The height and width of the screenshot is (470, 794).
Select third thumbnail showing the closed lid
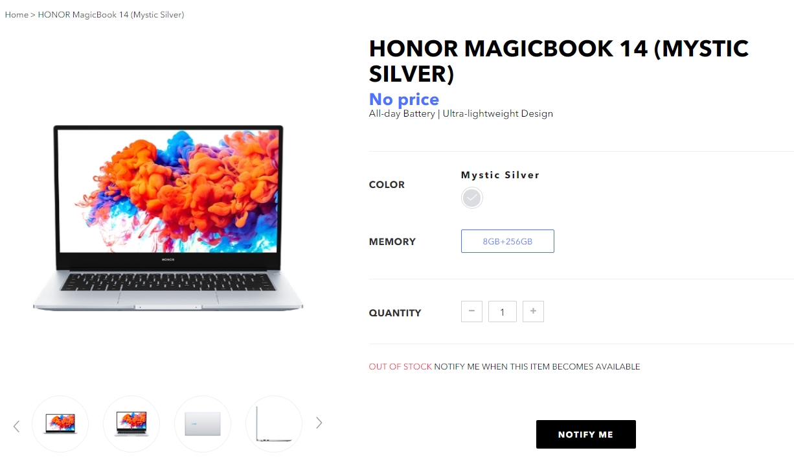203,424
